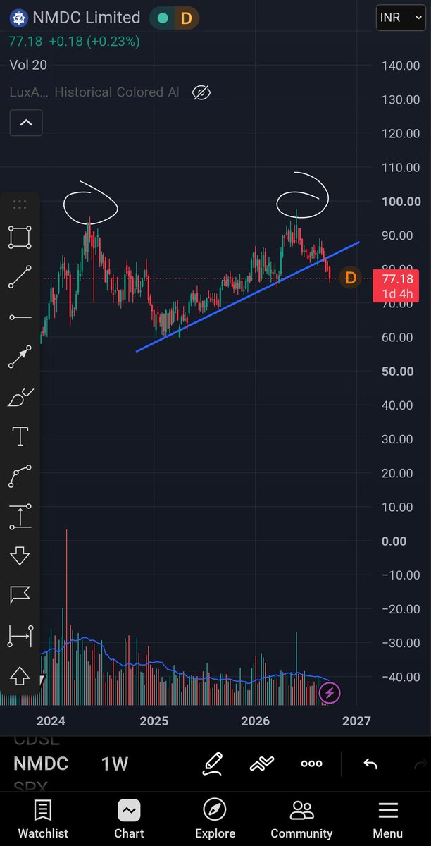Click the orange D badge on price axis
Screen dimensions: 431x846
coord(350,278)
